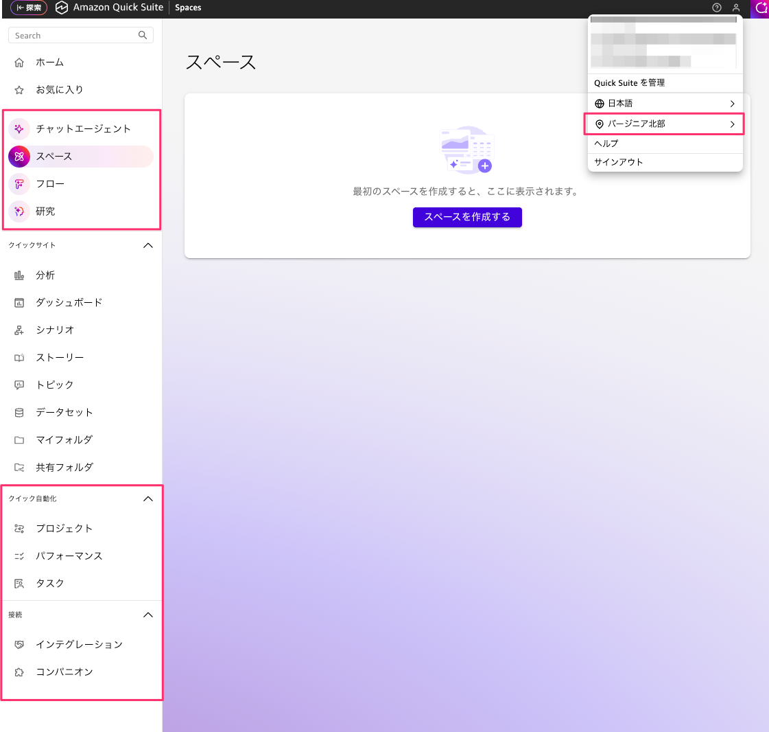Click the フロー flows icon in sidebar
Screen dimensions: 769x732
click(19, 184)
